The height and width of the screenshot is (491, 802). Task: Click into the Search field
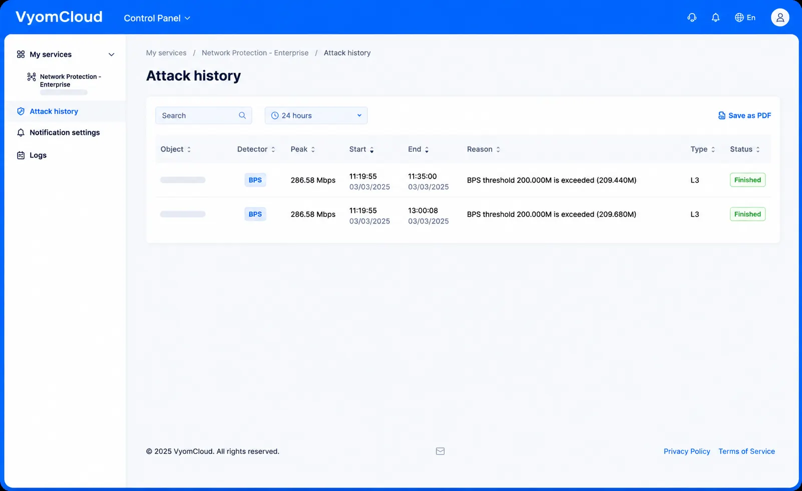(203, 115)
